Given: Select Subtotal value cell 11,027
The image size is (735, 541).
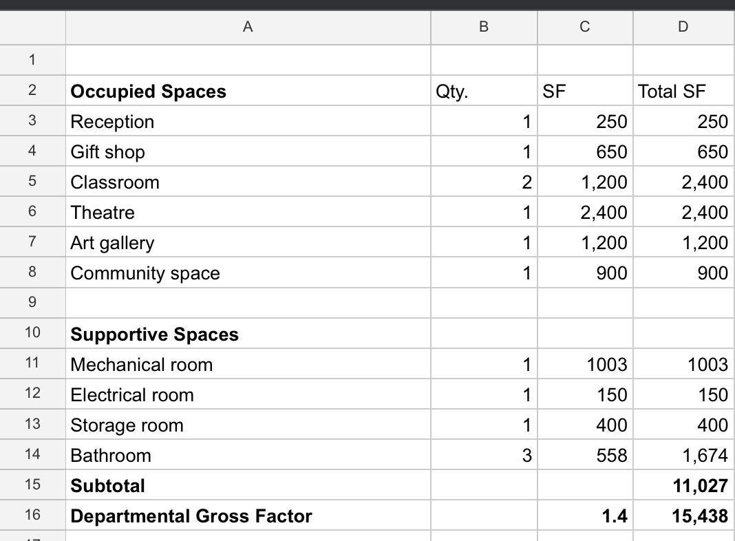Looking at the screenshot, I should pyautogui.click(x=683, y=486).
